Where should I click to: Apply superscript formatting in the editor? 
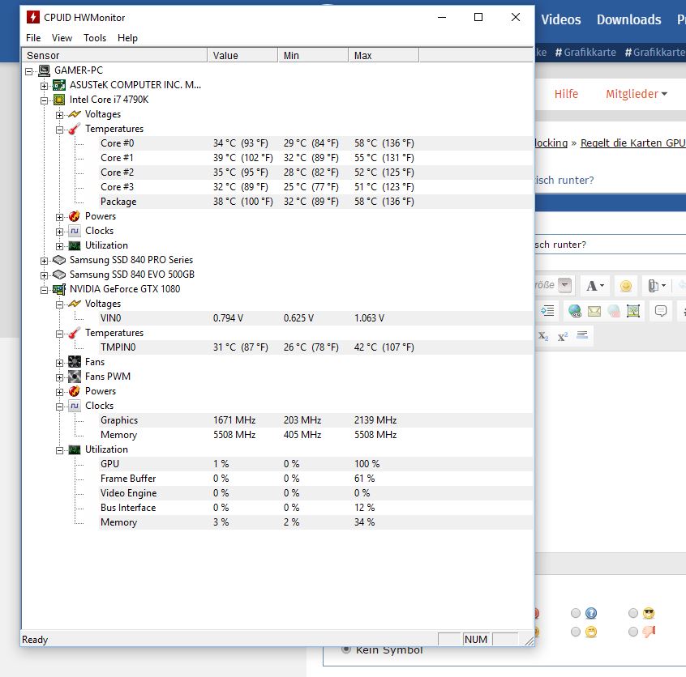(563, 336)
